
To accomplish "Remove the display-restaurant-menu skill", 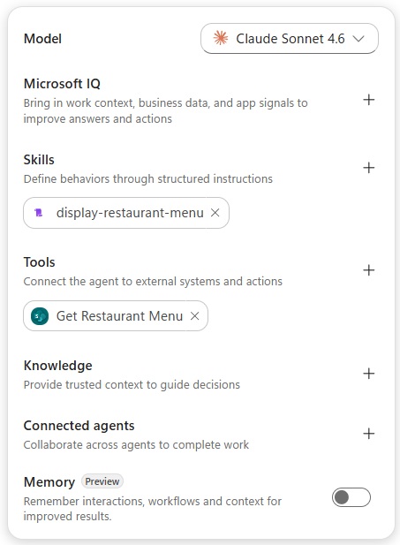I will (215, 213).
